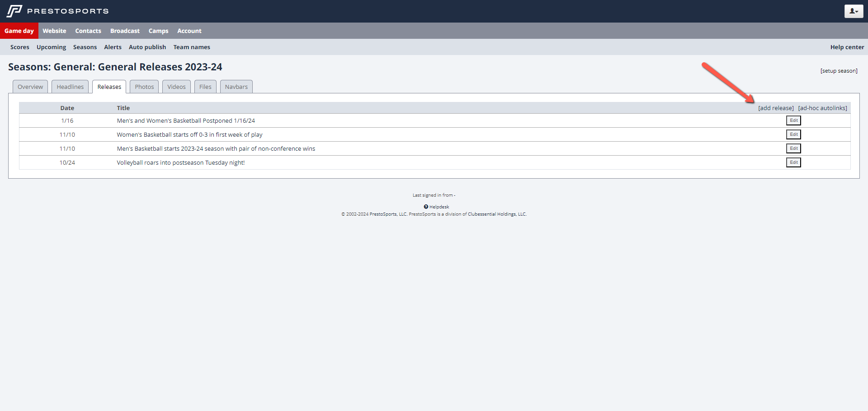Open the Team names submenu

(192, 47)
